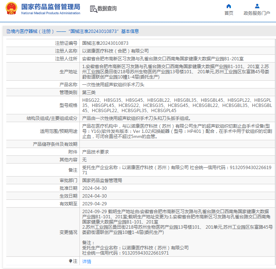Click the 备注 entrusted manufacturer text
Viewport: 276px width, 269px height.
pos(177,170)
